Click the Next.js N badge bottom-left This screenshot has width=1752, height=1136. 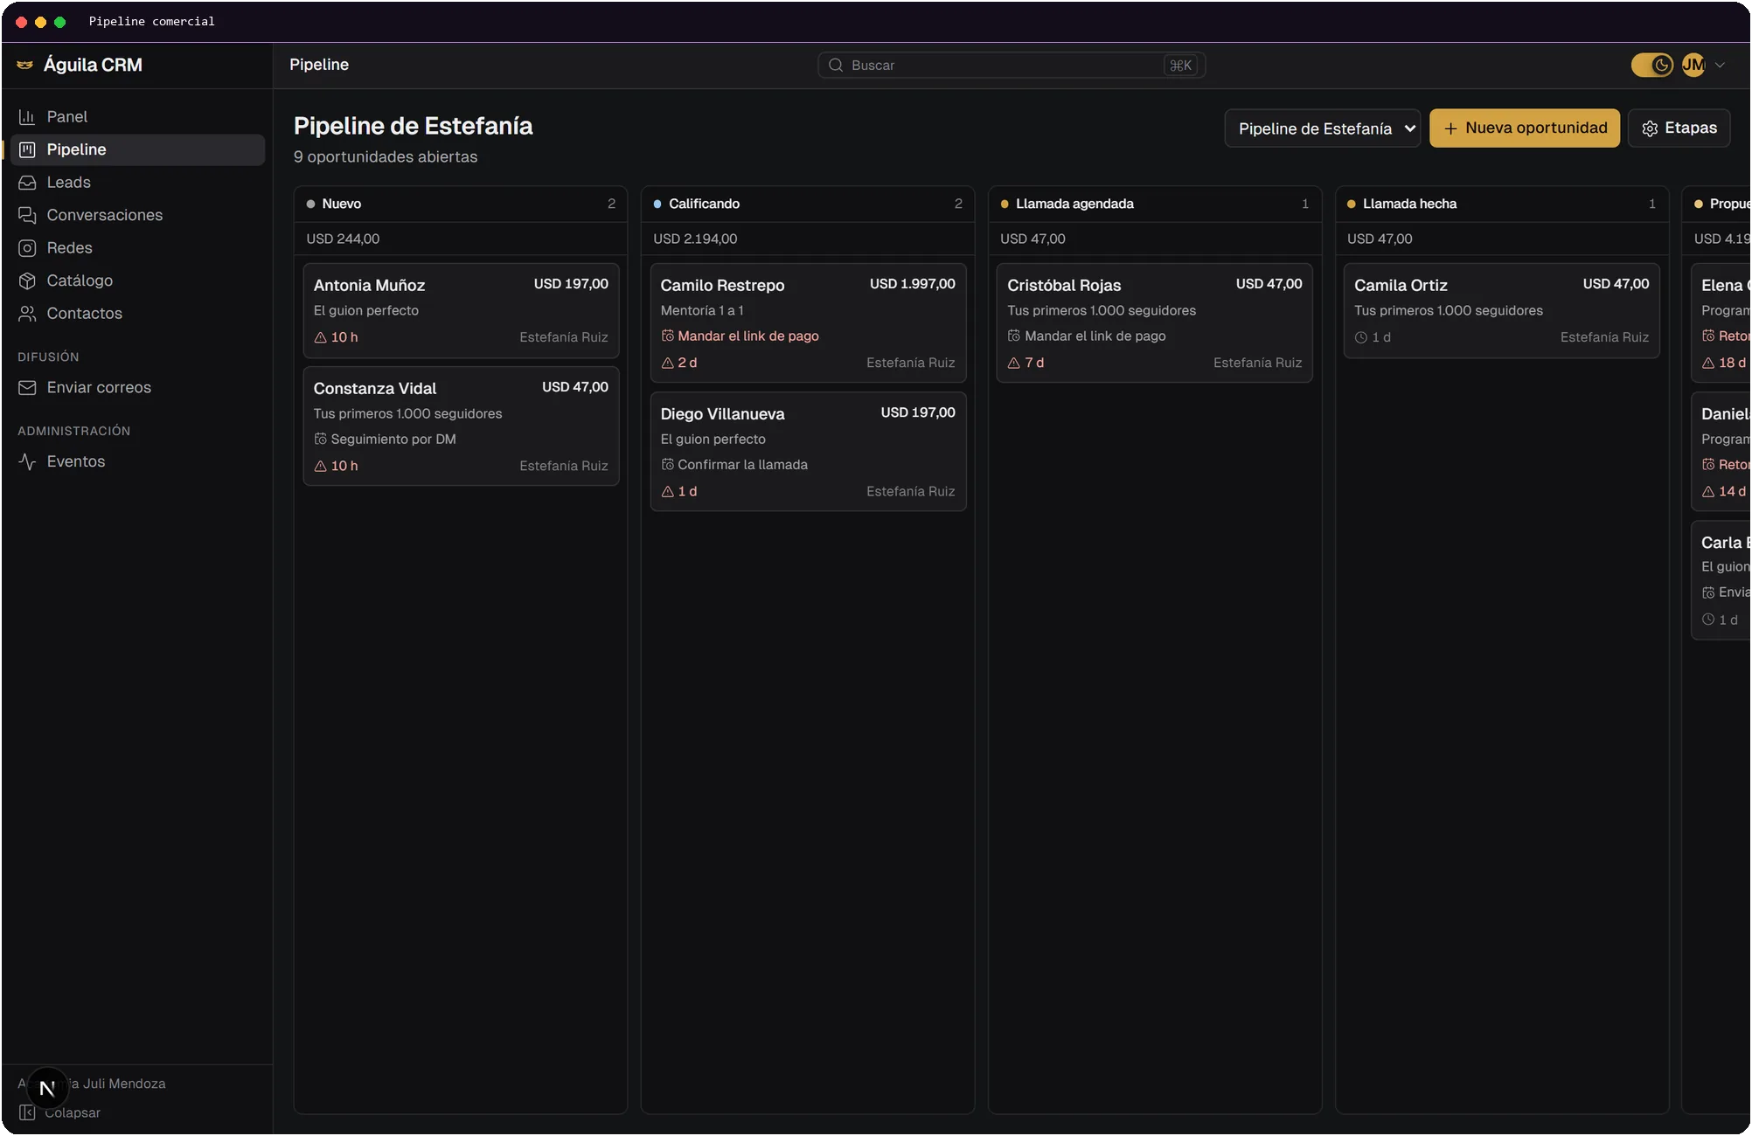click(47, 1088)
